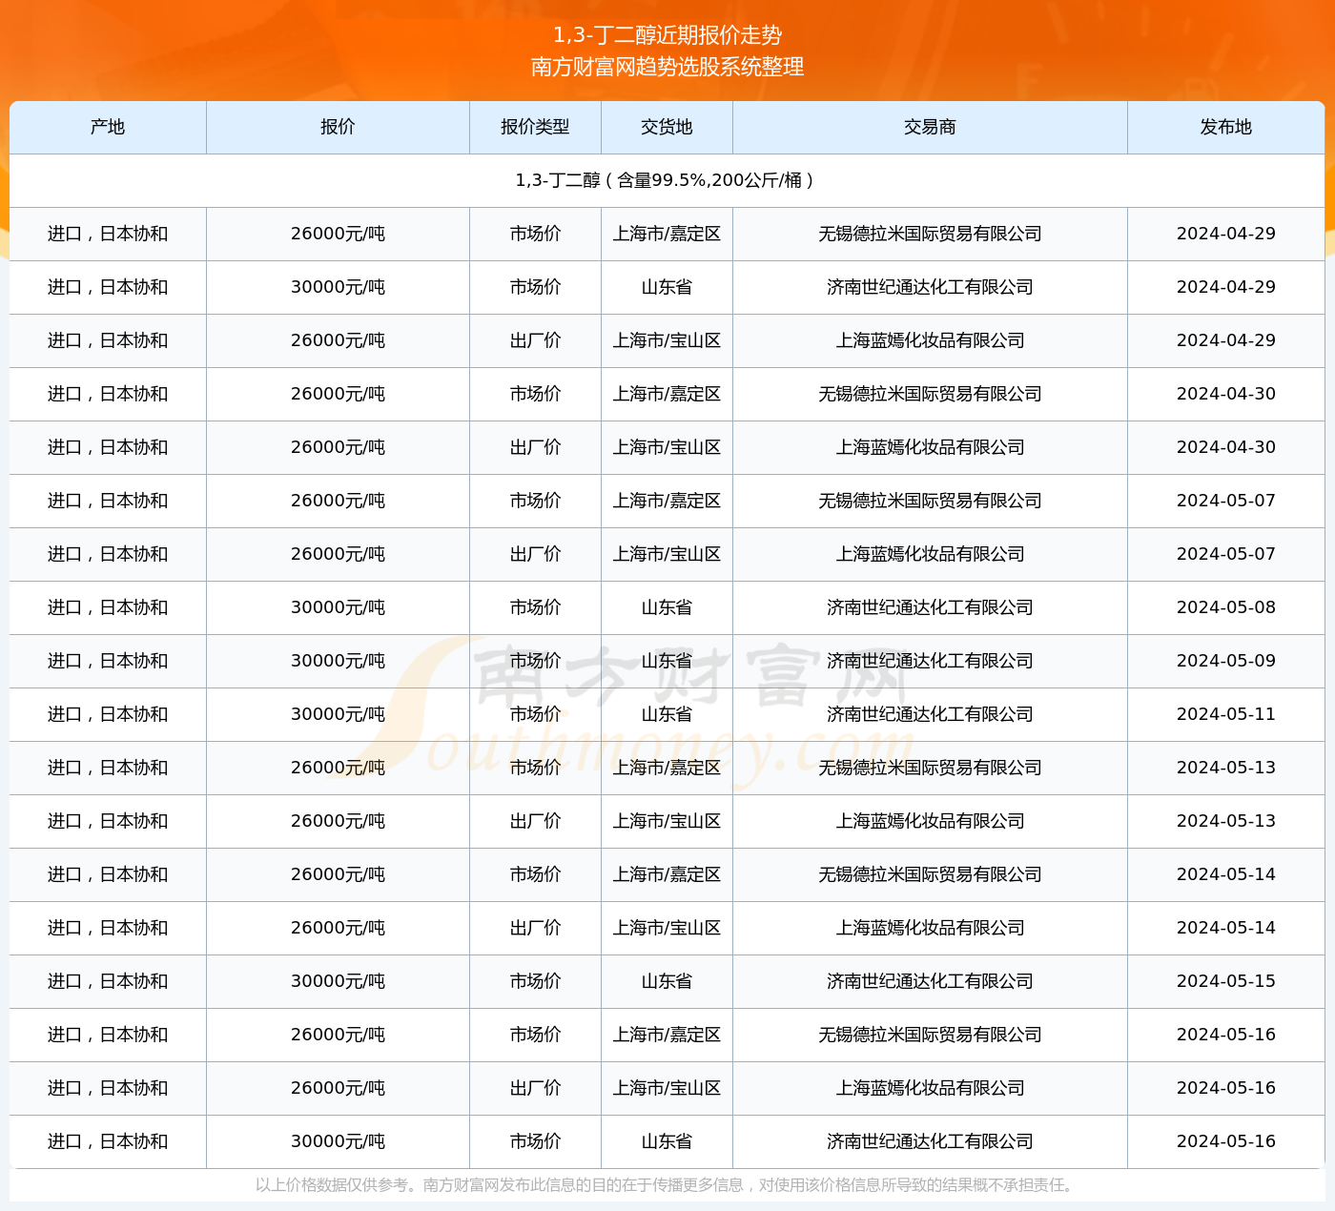Select 30000元/吨 in the 2024-05-15 row
Screen dimensions: 1335x1211
[x=338, y=981]
